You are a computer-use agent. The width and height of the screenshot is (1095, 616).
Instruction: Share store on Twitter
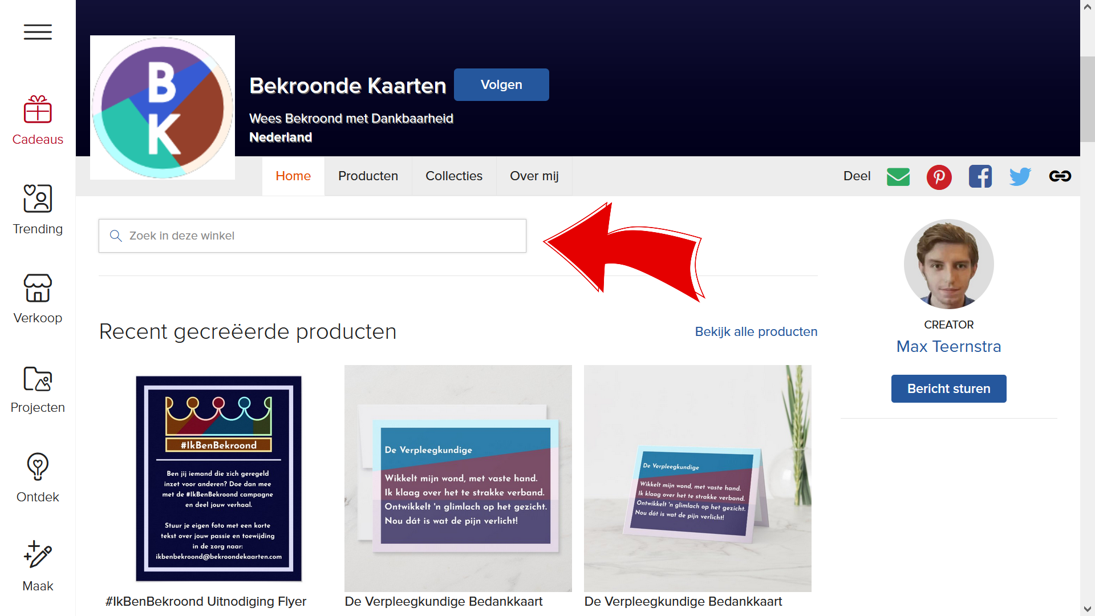[x=1020, y=176]
